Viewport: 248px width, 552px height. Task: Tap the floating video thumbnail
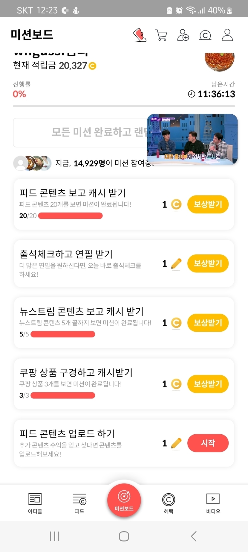pos(192,139)
